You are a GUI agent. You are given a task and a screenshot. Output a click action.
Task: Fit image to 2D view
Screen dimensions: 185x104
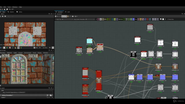(34, 48)
